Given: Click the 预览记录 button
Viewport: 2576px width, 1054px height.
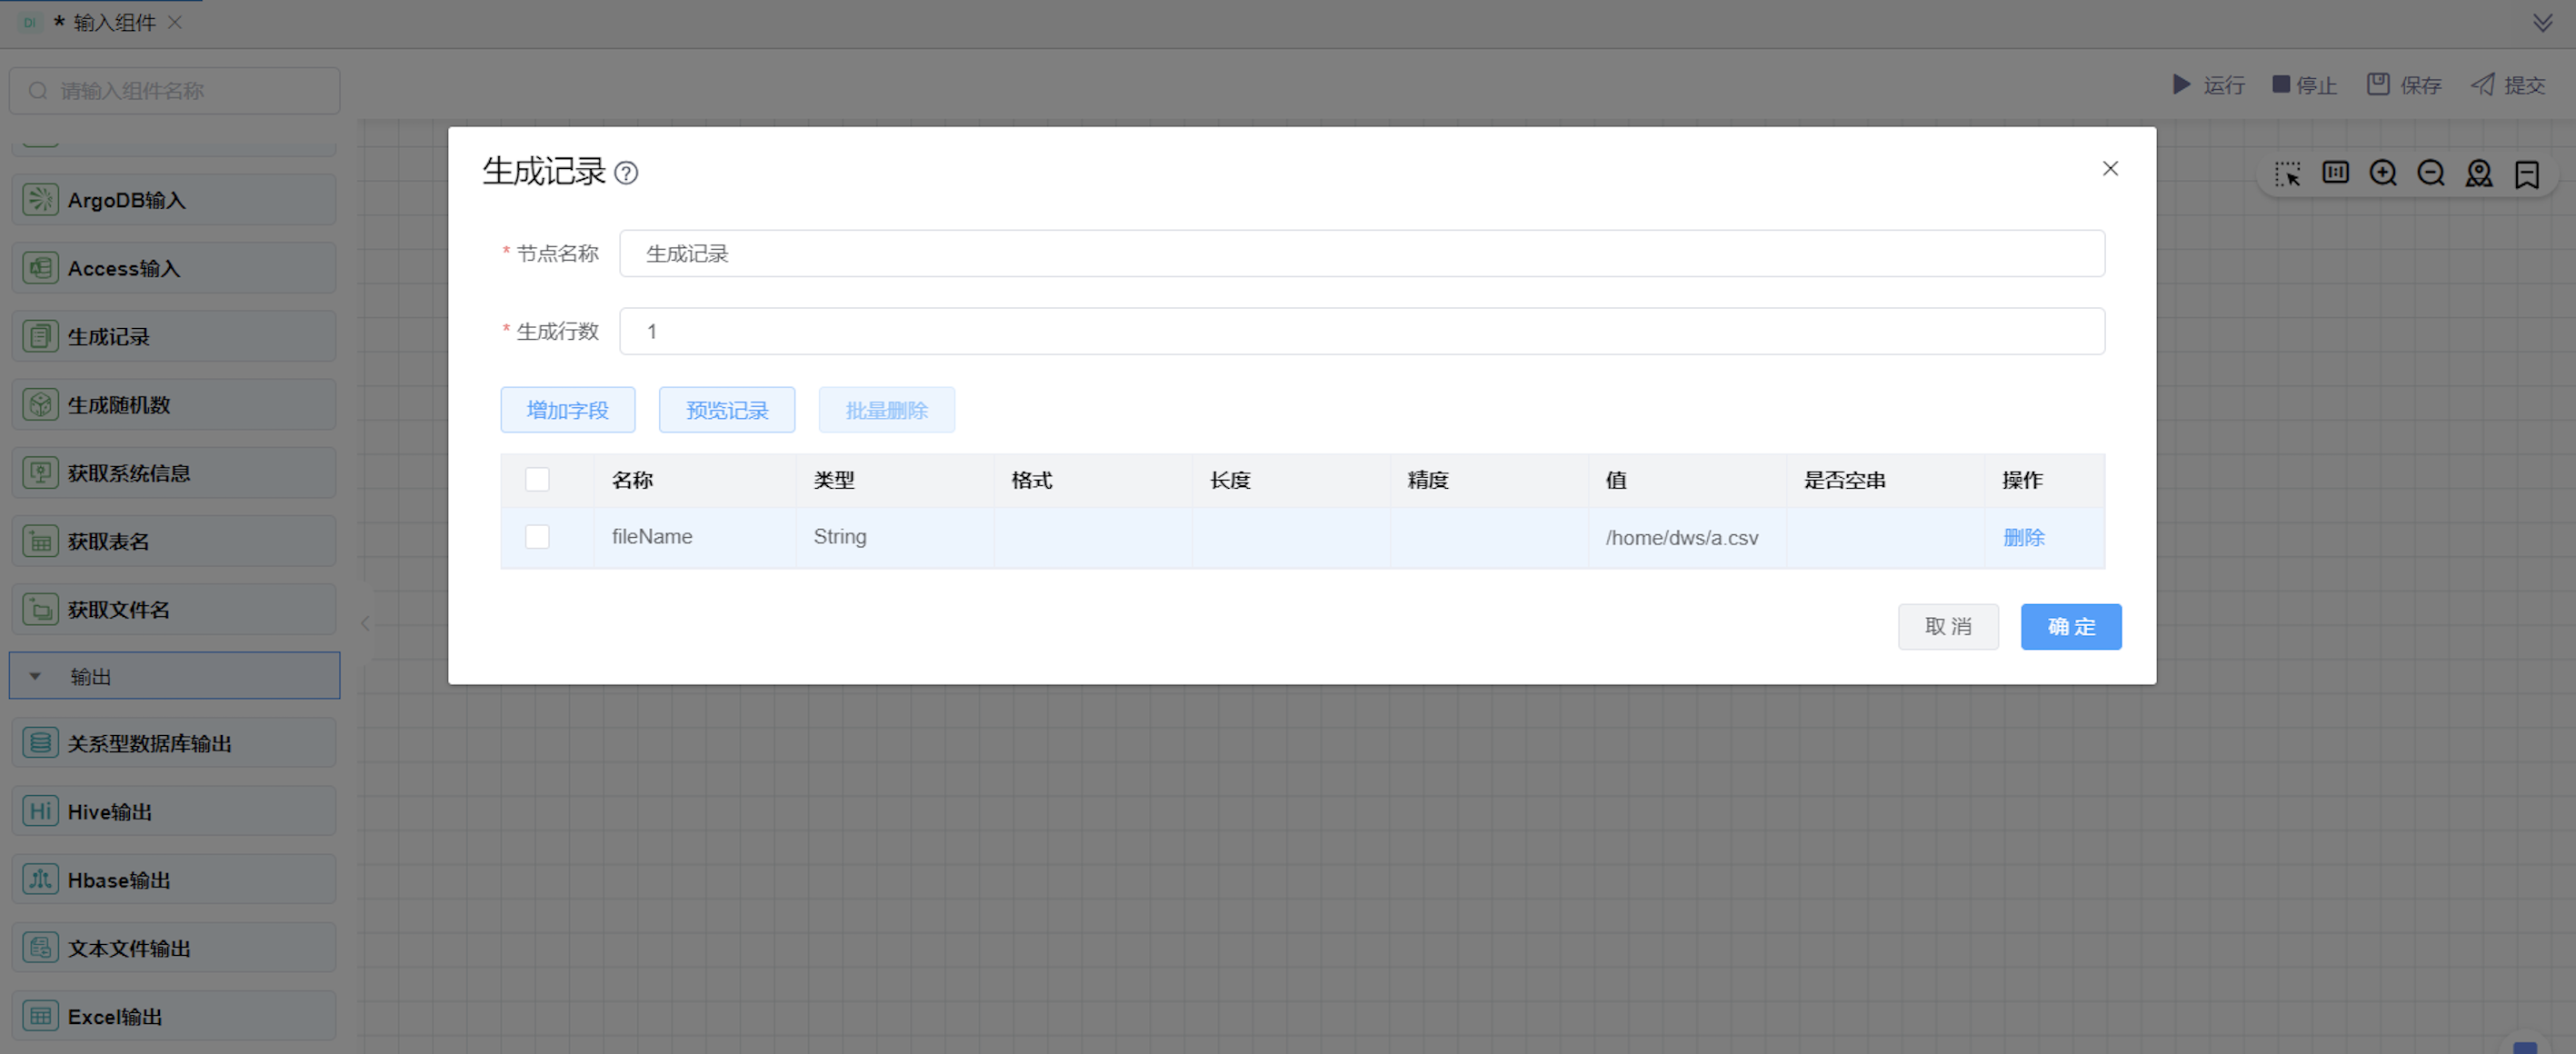Looking at the screenshot, I should (x=726, y=410).
